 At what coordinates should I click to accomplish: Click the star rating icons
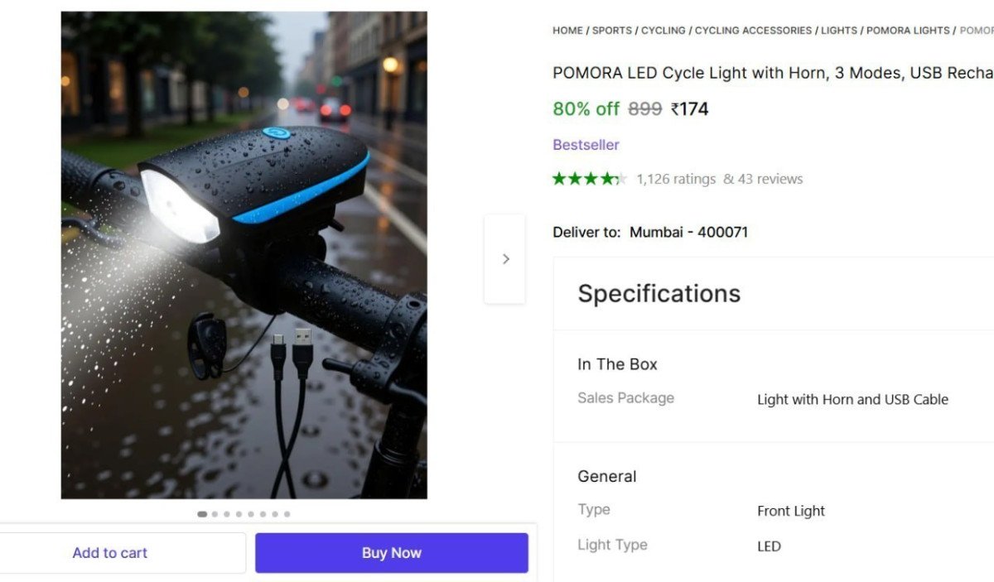click(590, 179)
